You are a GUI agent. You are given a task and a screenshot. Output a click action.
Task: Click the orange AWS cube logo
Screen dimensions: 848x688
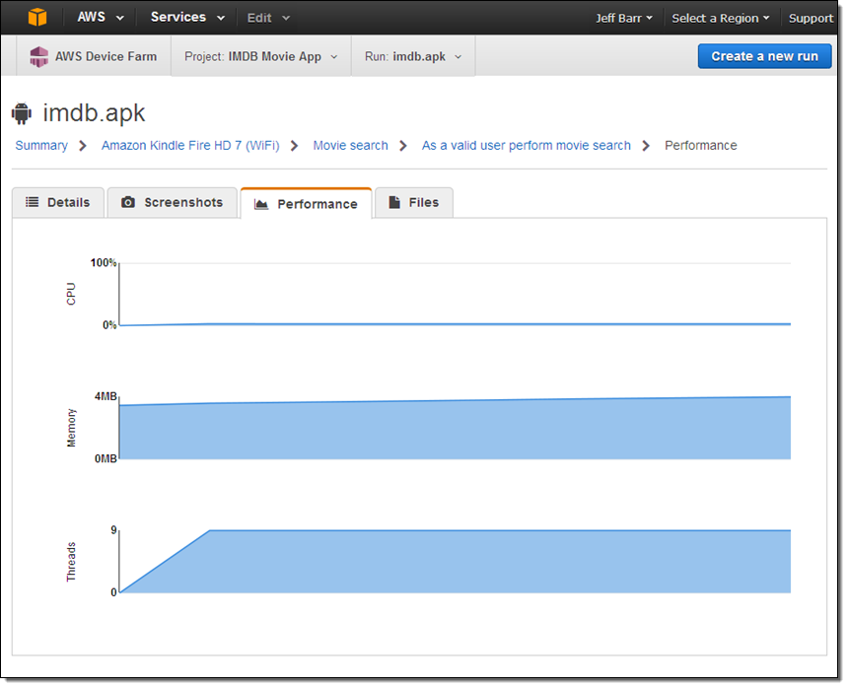tap(36, 17)
